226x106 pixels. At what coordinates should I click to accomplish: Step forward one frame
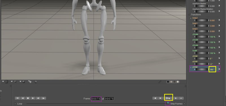[44, 98]
